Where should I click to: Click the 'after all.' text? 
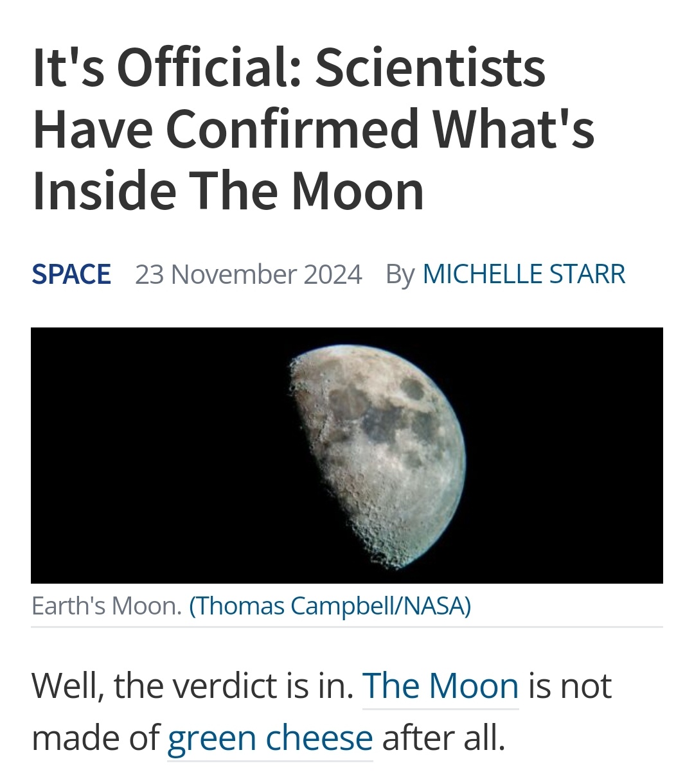[x=444, y=738]
